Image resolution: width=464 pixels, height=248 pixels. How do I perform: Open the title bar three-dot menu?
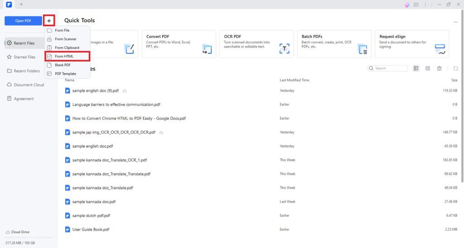425,5
